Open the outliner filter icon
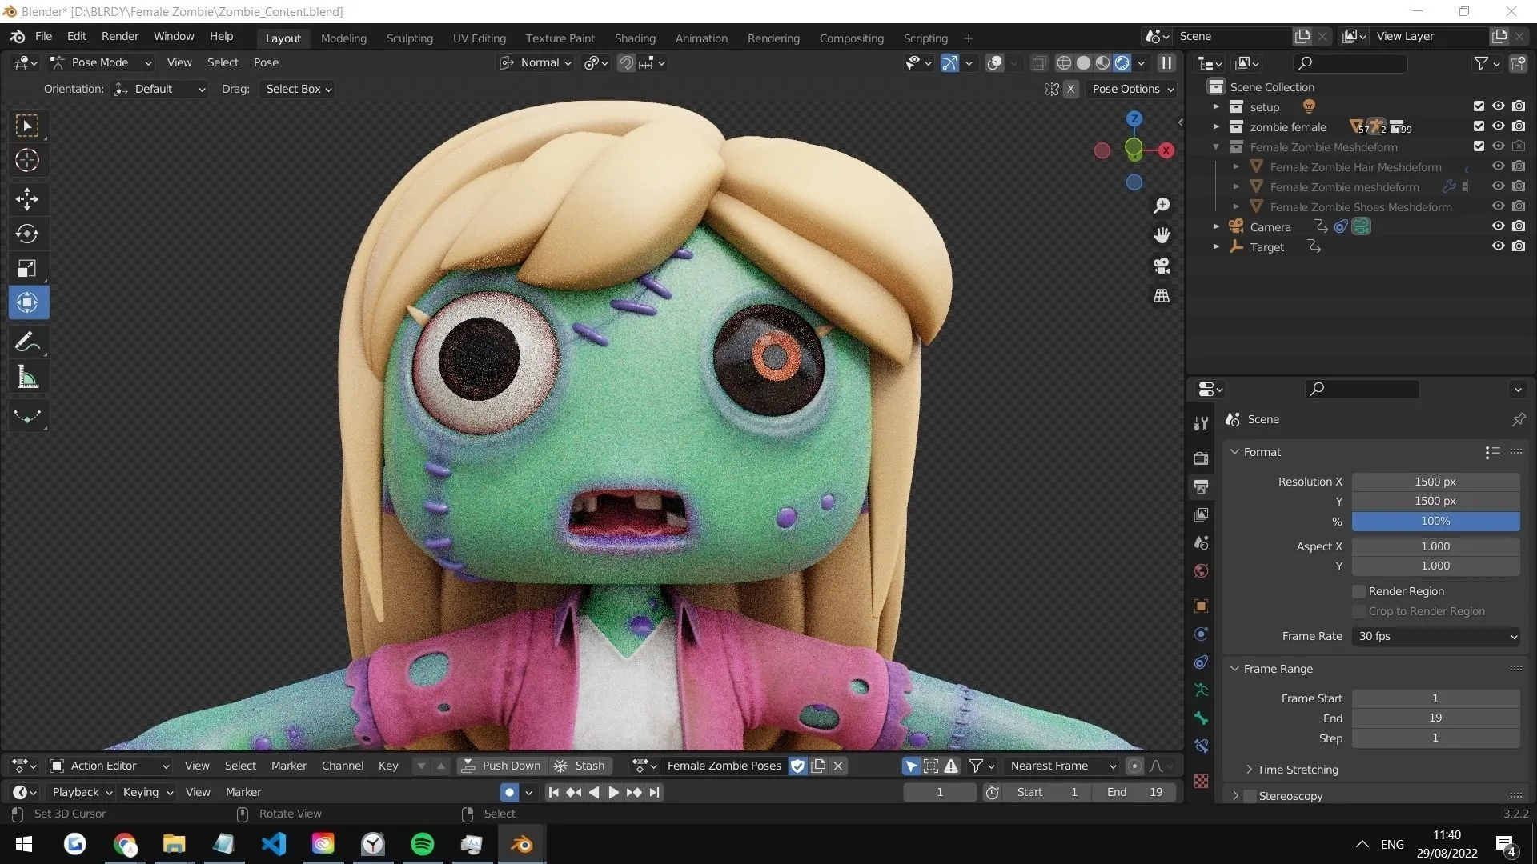The height and width of the screenshot is (864, 1537). pos(1480,63)
